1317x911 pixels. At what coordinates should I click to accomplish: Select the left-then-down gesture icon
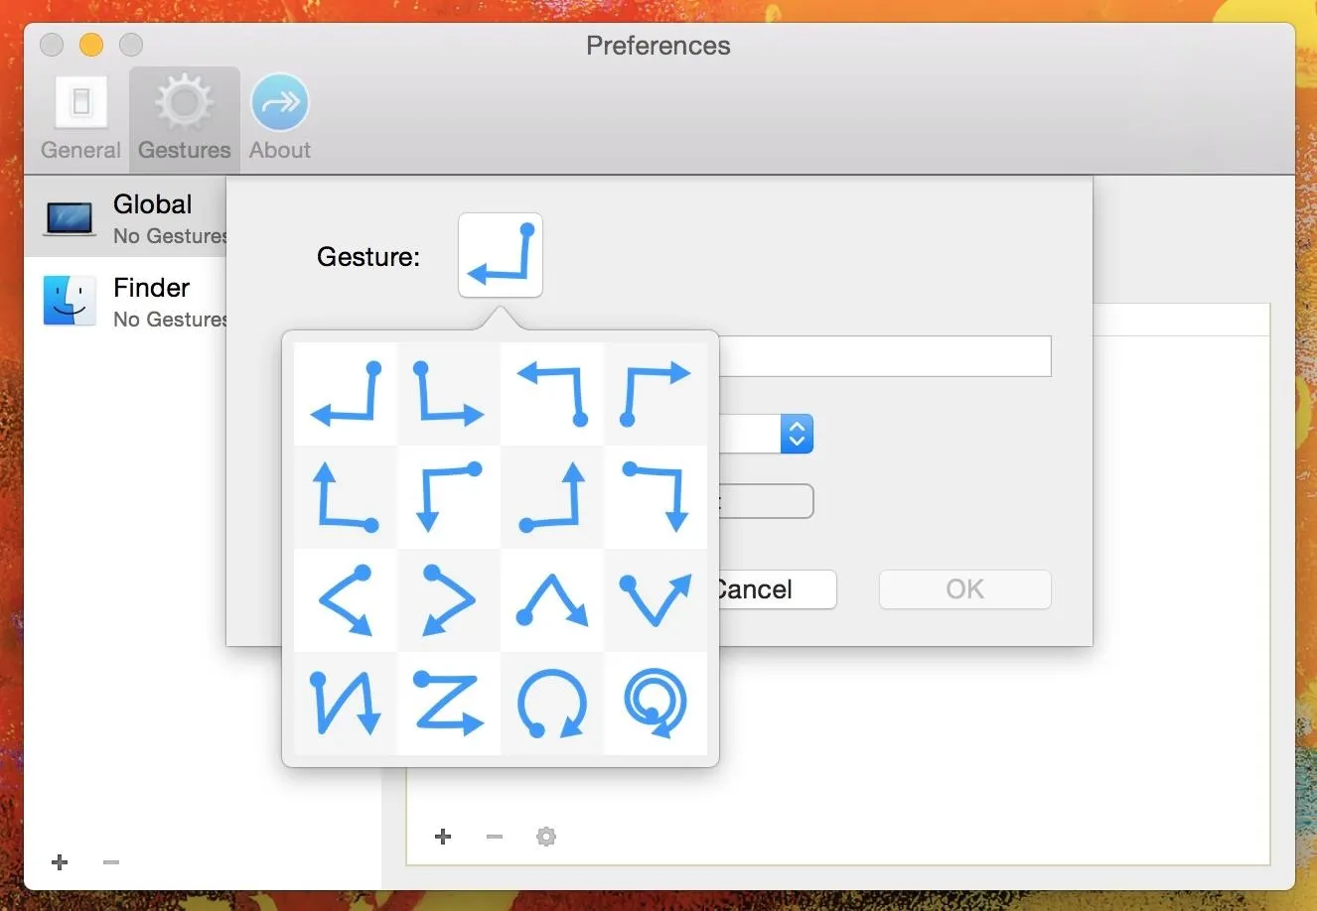449,497
